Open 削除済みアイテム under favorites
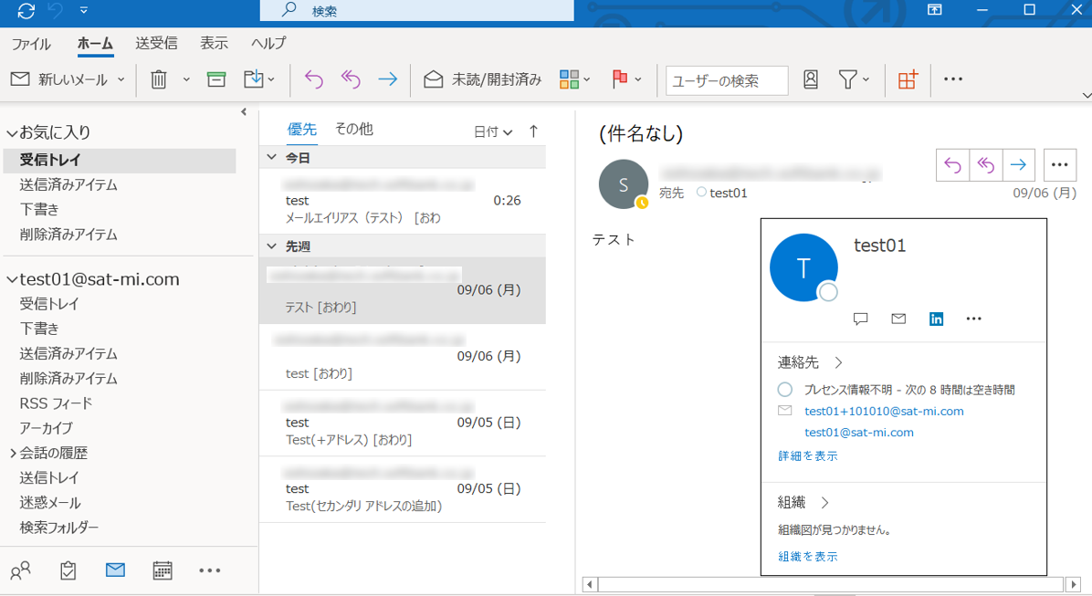1092x596 pixels. tap(68, 235)
